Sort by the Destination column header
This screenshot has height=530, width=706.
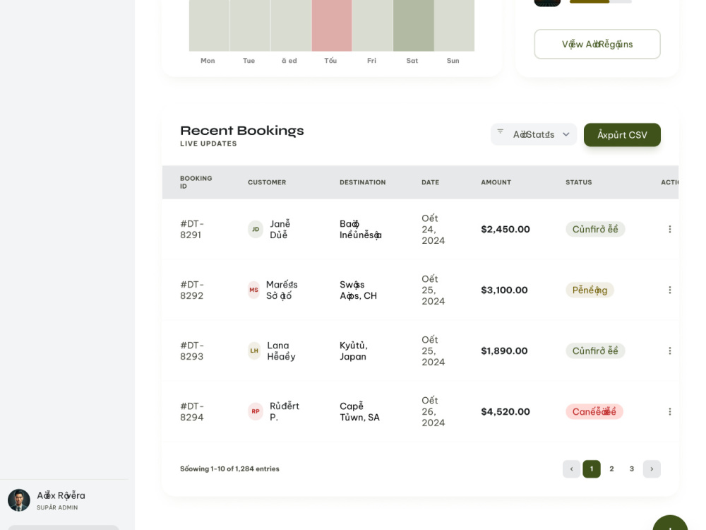tap(362, 182)
